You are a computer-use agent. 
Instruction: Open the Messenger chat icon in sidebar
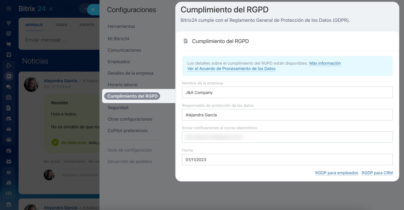click(x=9, y=87)
